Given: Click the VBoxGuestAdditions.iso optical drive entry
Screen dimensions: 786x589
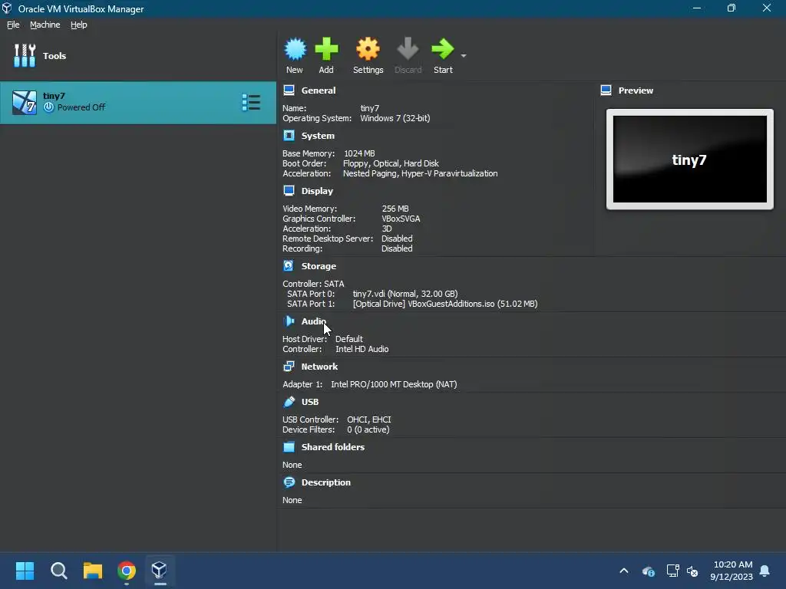Looking at the screenshot, I should (x=445, y=304).
